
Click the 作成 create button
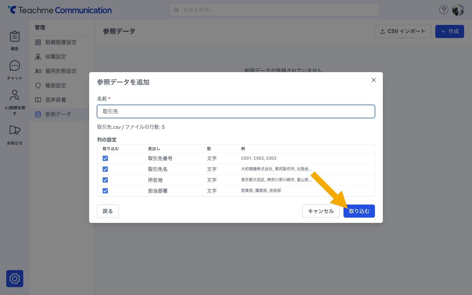[449, 31]
